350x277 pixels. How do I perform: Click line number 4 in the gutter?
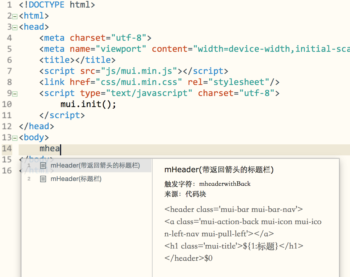tap(9, 38)
